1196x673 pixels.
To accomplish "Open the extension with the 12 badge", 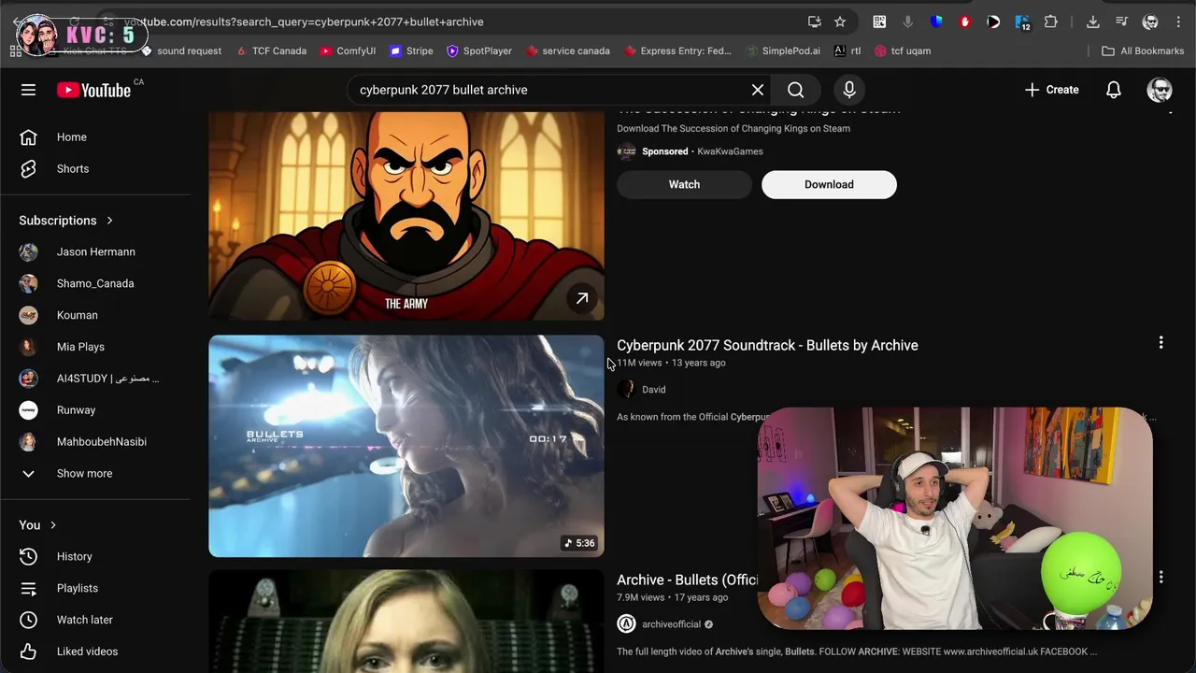I will [x=1022, y=21].
